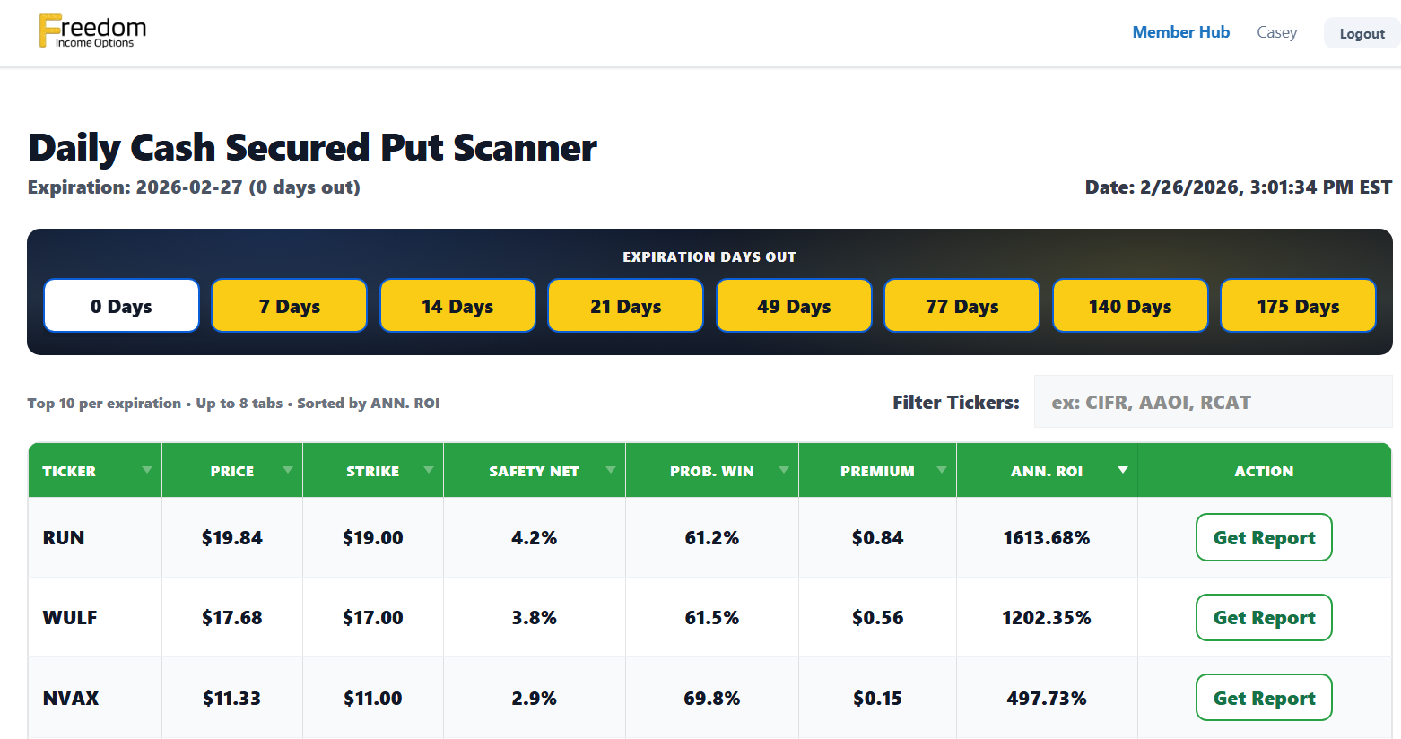Screen dimensions: 1401x739
Task: Open the ANN. ROI sort dropdown
Action: (x=1124, y=468)
